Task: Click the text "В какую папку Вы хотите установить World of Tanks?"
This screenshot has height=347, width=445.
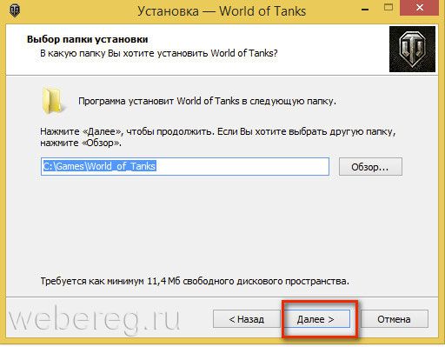Action: (159, 53)
